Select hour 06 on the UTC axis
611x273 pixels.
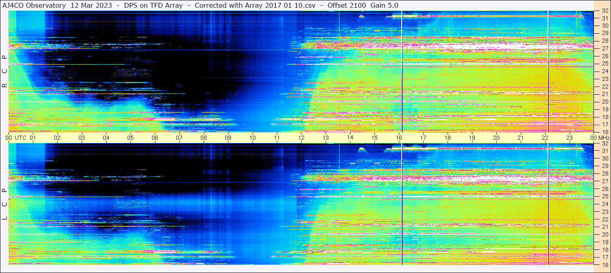click(155, 138)
